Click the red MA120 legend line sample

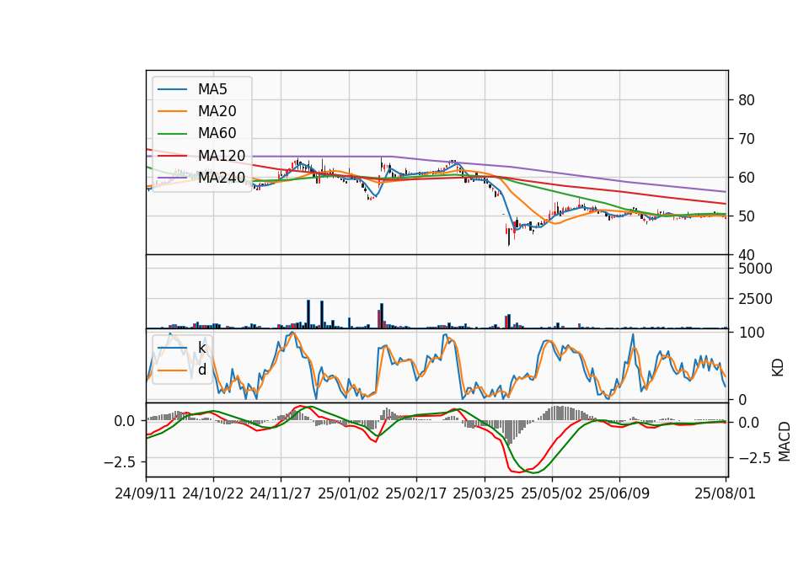[172, 157]
